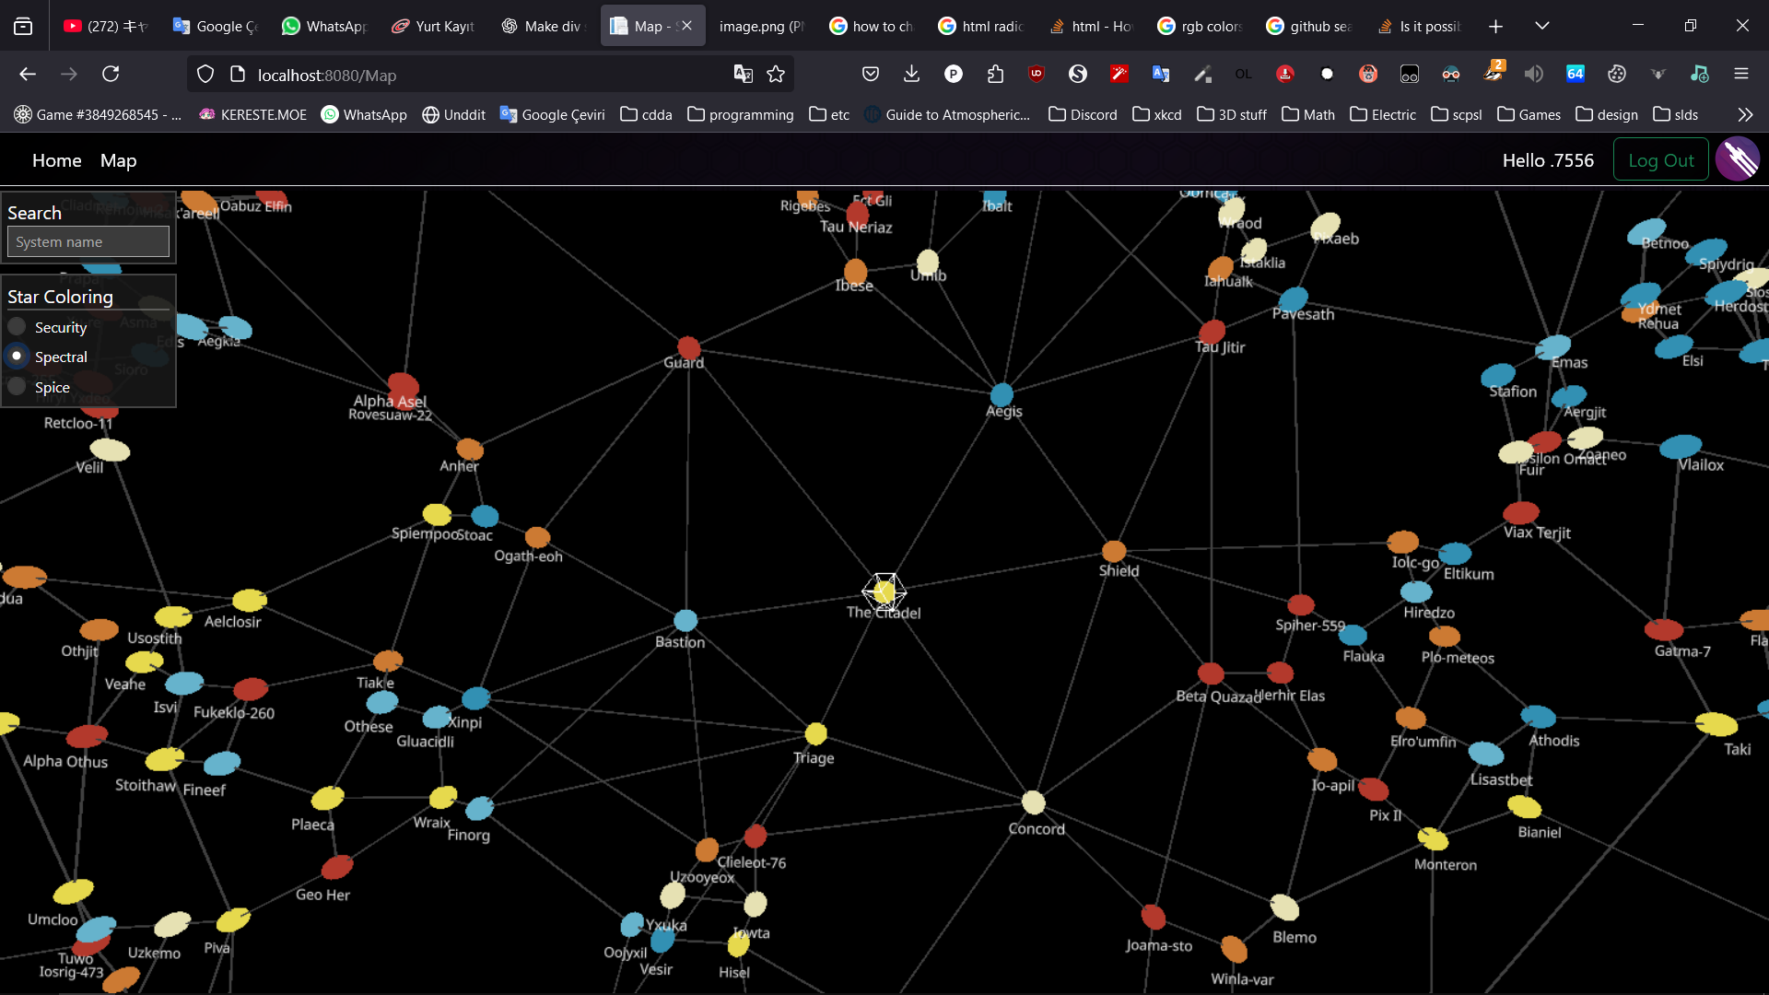Select the Aegis star node
The height and width of the screenshot is (995, 1769).
[1002, 393]
